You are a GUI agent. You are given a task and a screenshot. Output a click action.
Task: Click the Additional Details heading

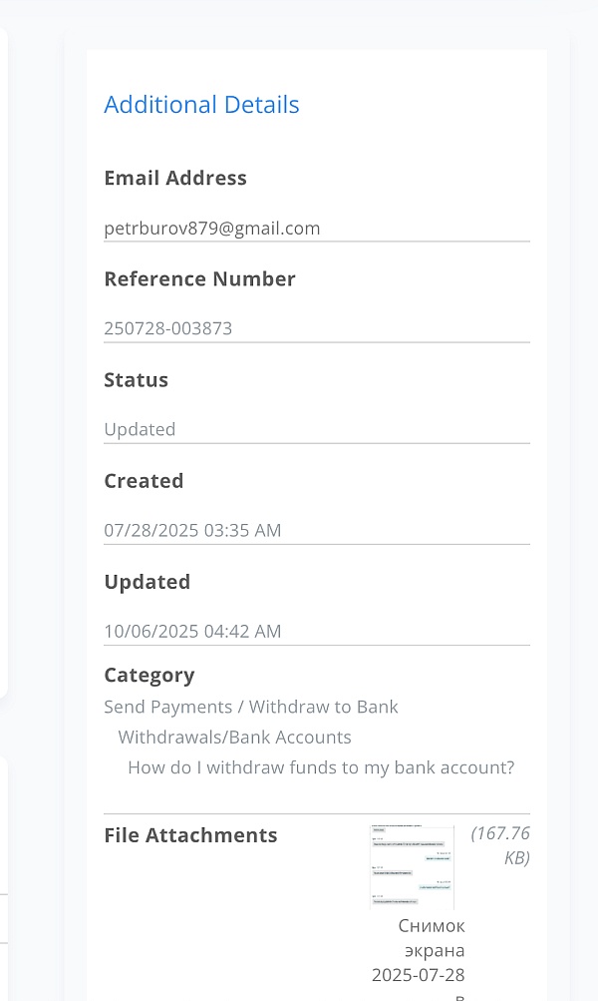pyautogui.click(x=201, y=105)
